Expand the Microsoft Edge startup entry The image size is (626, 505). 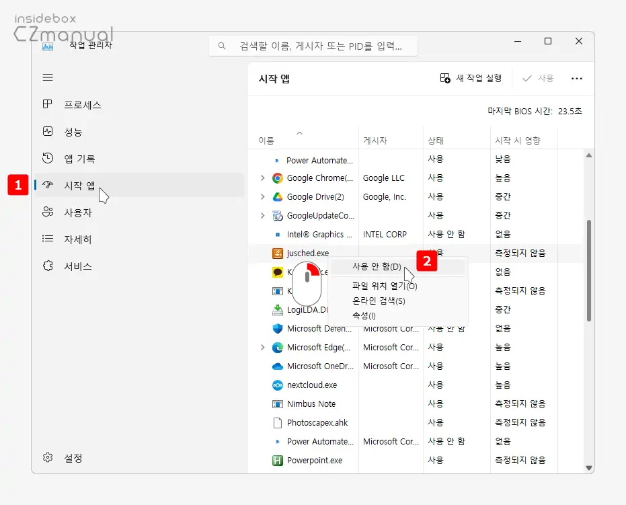262,347
